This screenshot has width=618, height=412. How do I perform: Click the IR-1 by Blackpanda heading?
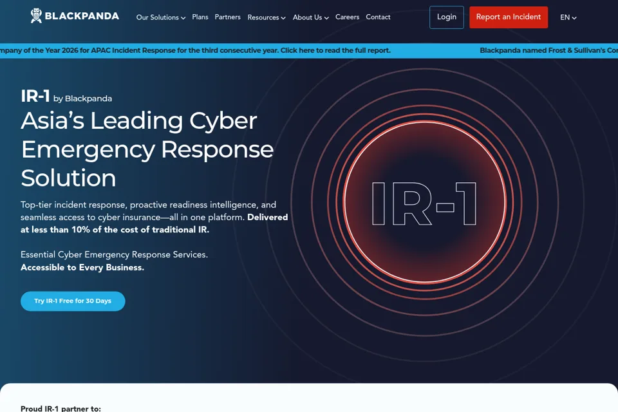pos(66,96)
